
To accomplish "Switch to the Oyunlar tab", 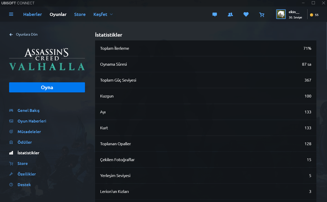I will coord(58,14).
